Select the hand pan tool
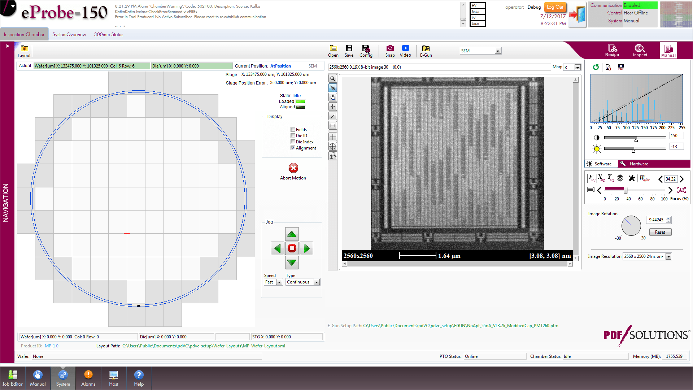The image size is (693, 390). 332,97
